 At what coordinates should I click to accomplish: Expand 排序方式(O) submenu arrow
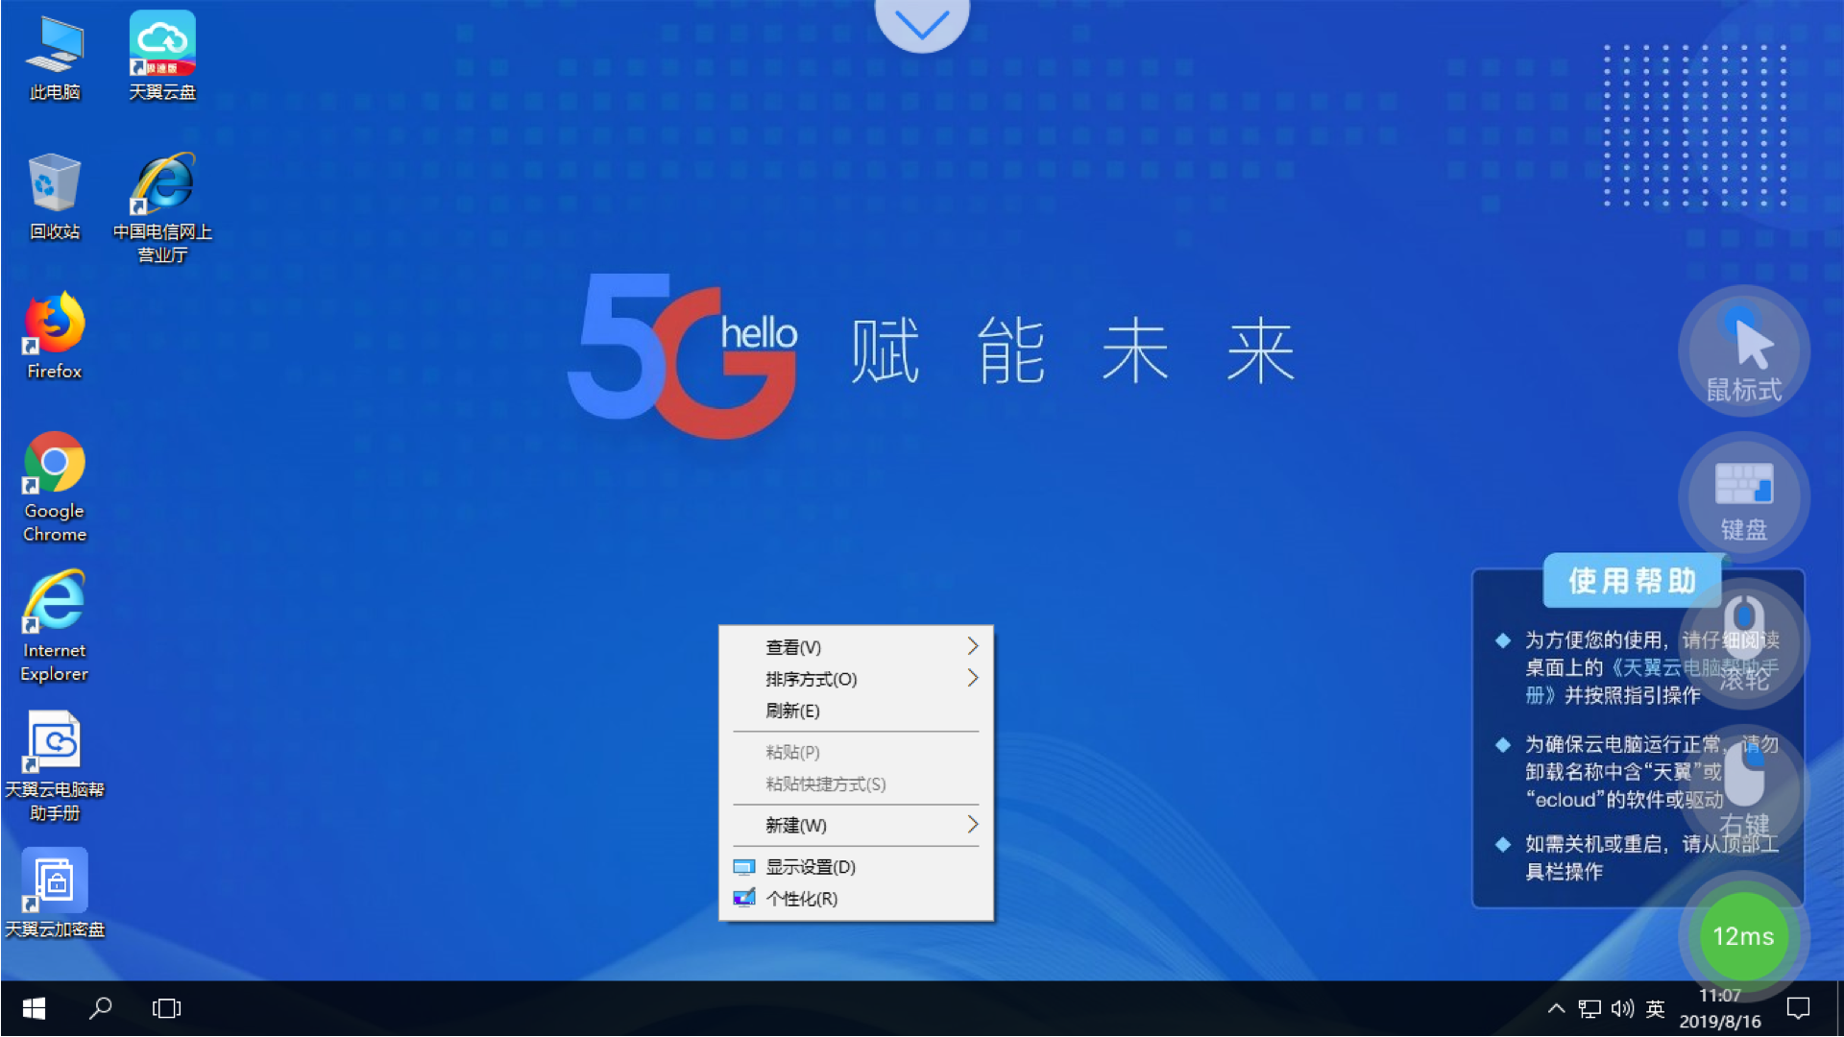pyautogui.click(x=973, y=679)
